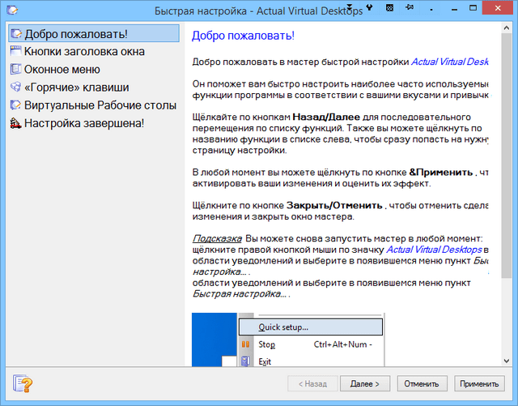The height and width of the screenshot is (406, 518).
Task: Click the wrench icon in the title bar
Action: (x=369, y=7)
